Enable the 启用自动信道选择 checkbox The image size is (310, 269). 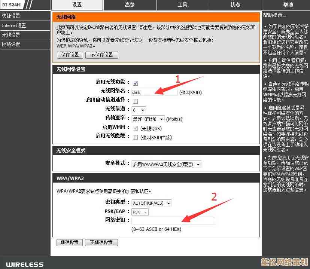tap(136, 101)
